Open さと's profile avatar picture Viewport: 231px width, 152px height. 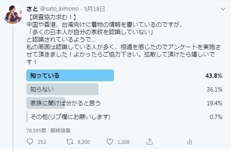pos(13,15)
